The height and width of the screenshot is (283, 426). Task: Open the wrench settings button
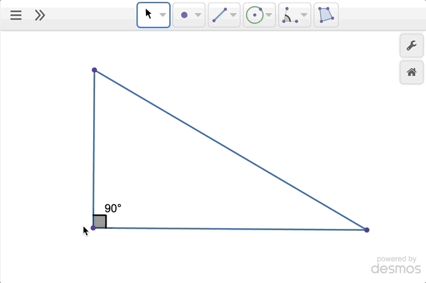pyautogui.click(x=411, y=46)
